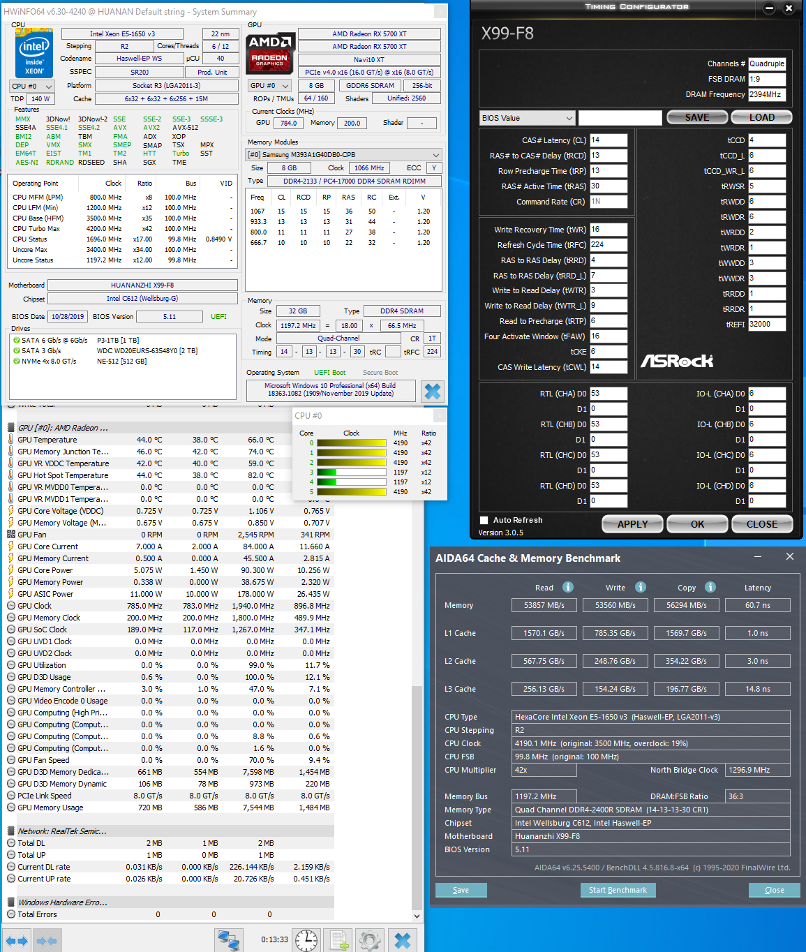Viewport: 806px width, 952px height.
Task: Select the GPU Memory Usage sensor row
Action: [170, 808]
